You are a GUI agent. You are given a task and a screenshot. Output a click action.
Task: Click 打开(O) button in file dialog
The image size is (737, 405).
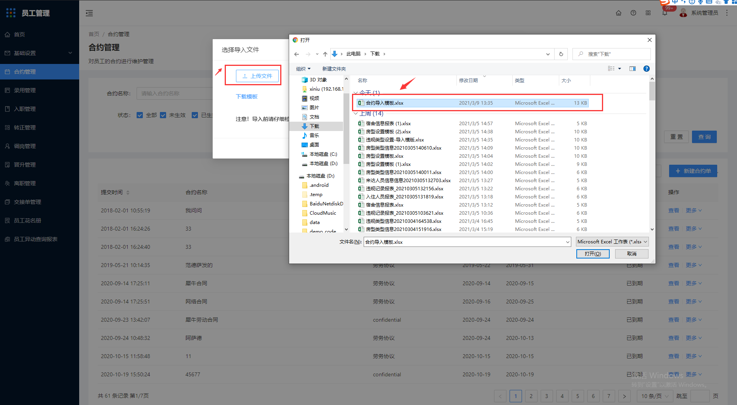point(593,253)
